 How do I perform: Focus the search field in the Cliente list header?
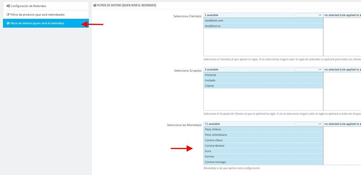(307, 15)
